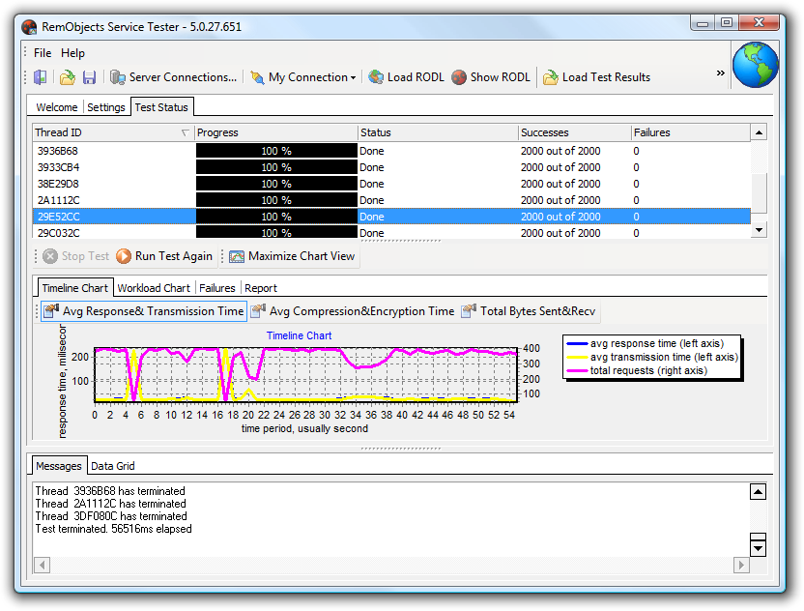The height and width of the screenshot is (611, 804).
Task: Click total requests legend entry
Action: pos(637,370)
